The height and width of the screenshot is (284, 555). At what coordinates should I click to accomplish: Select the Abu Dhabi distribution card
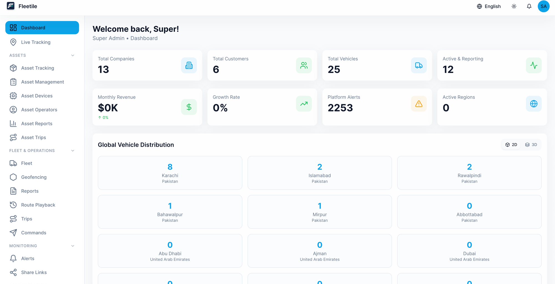tap(170, 251)
